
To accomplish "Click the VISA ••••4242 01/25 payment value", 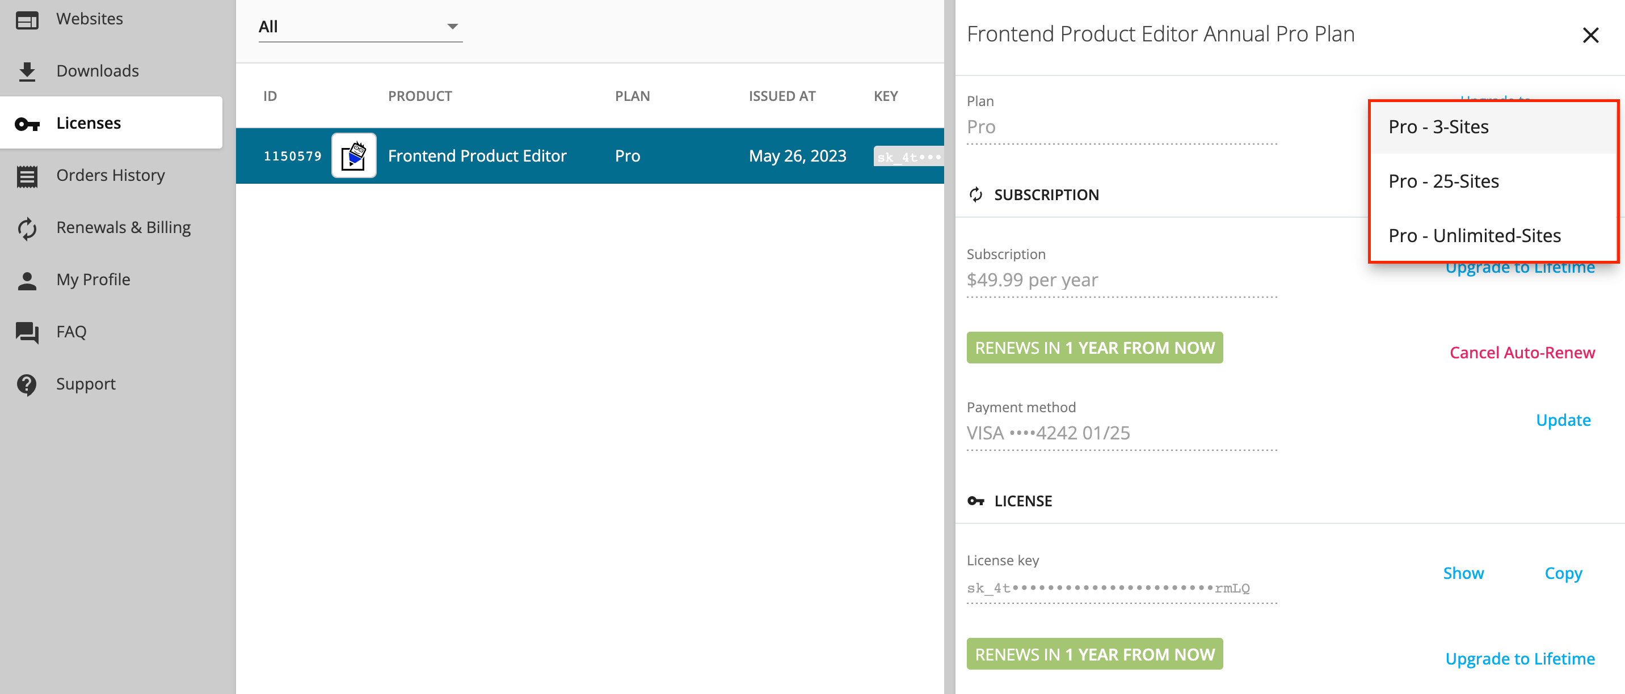I will (x=1048, y=433).
